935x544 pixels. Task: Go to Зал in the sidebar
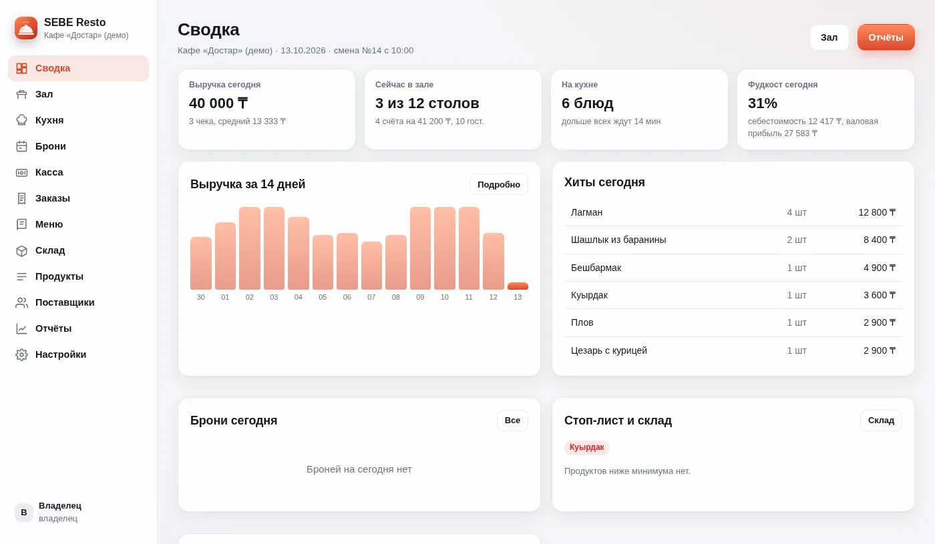point(78,94)
